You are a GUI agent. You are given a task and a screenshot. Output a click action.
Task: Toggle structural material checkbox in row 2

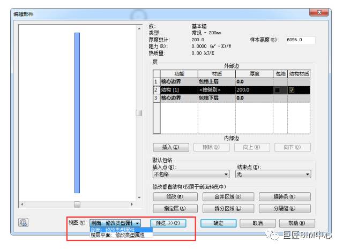coord(292,90)
